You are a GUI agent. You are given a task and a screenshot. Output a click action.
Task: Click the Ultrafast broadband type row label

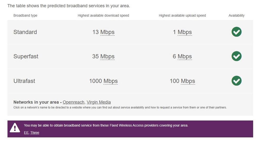24,81
